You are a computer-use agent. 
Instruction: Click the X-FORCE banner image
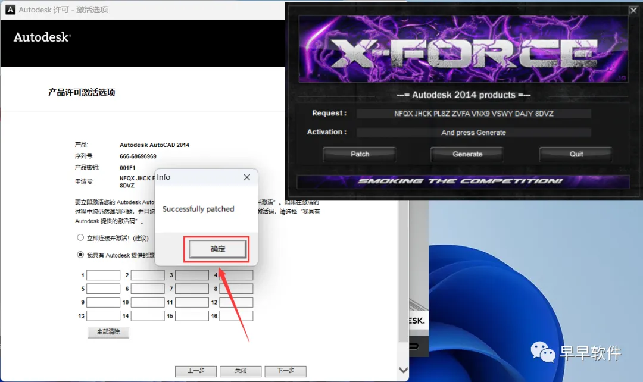coord(463,49)
